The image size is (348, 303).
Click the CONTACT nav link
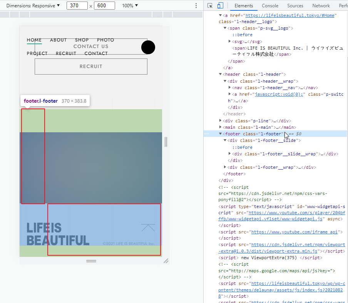point(96,53)
